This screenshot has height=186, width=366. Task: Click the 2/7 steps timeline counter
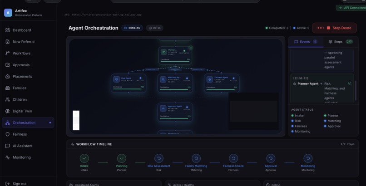[347, 144]
